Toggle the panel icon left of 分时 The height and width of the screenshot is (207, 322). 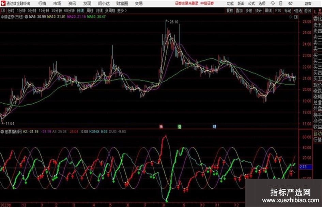click(x=3, y=11)
